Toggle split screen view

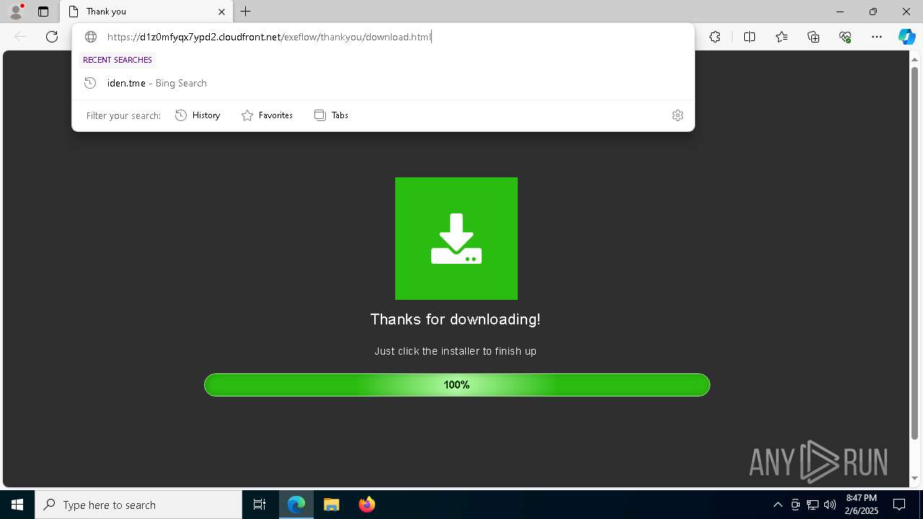(x=749, y=37)
